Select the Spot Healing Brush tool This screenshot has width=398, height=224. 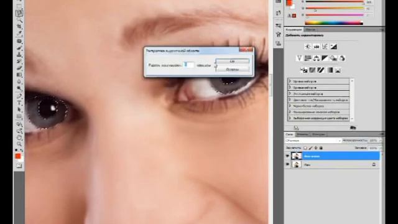pyautogui.click(x=19, y=41)
